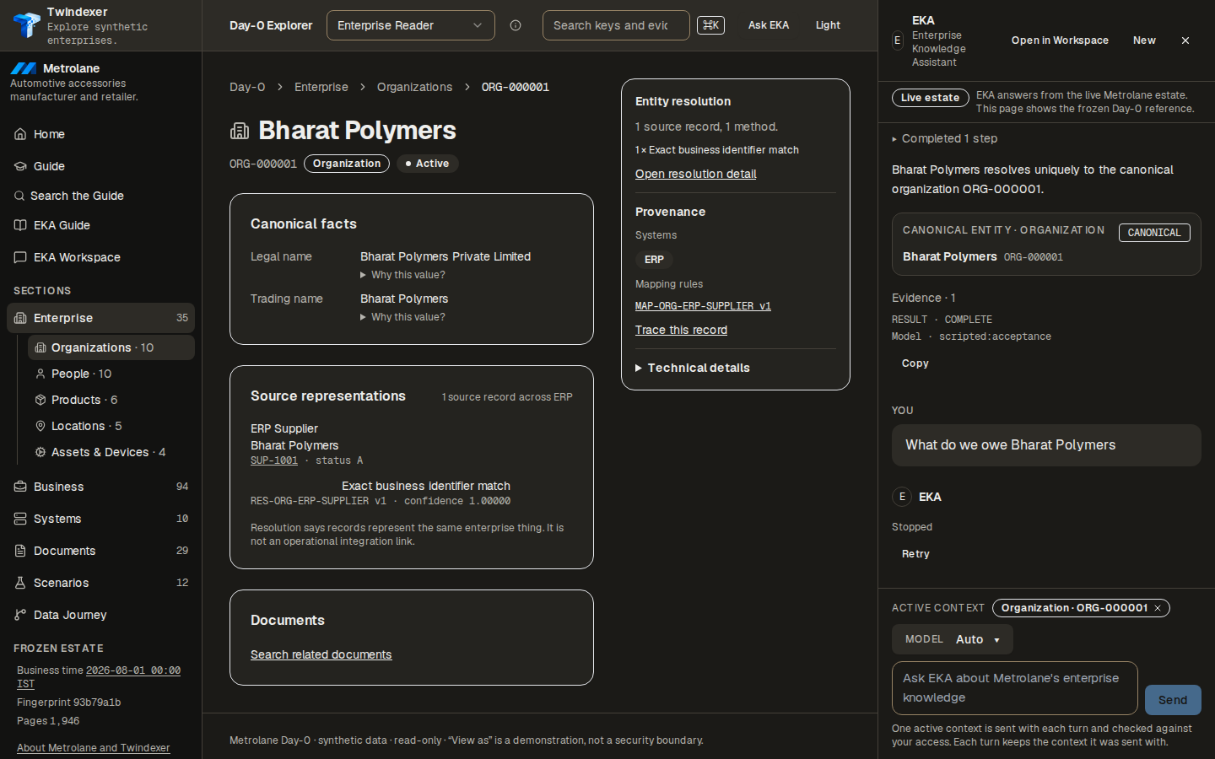Click the People person icon
The width and height of the screenshot is (1215, 759).
(x=40, y=374)
